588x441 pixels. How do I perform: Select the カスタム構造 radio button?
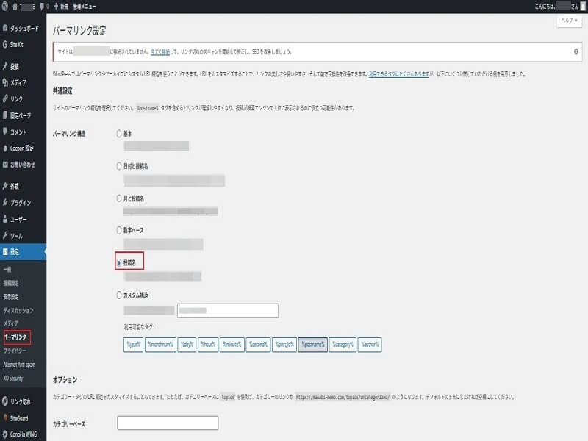pos(120,295)
